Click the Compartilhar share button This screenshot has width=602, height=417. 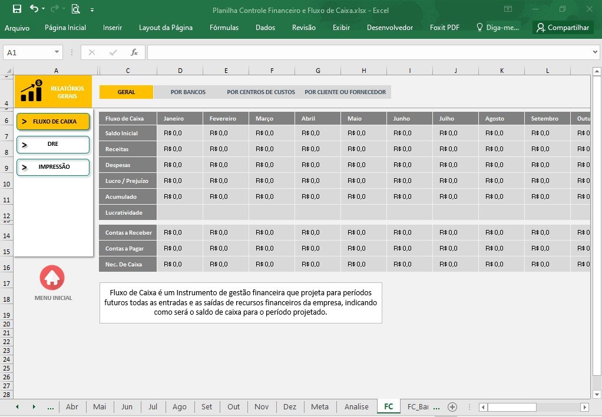click(563, 28)
